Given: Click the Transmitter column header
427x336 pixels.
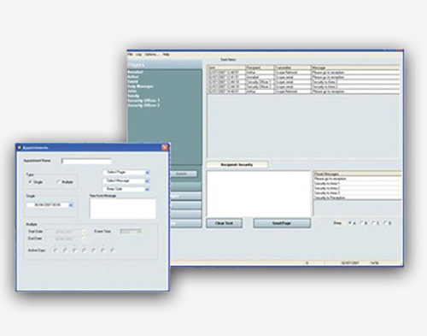Looking at the screenshot, I should (x=293, y=68).
